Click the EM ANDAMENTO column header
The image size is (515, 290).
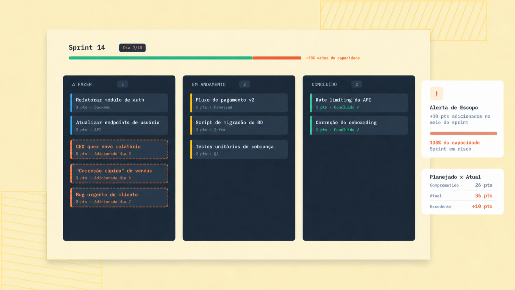[209, 85]
